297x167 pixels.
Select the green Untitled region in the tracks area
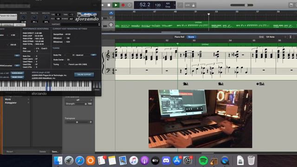[x=206, y=25]
